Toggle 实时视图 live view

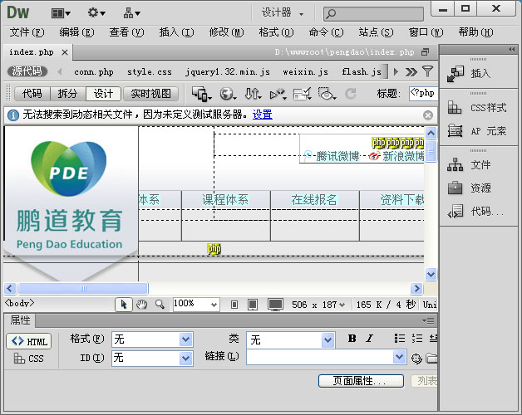click(x=150, y=94)
